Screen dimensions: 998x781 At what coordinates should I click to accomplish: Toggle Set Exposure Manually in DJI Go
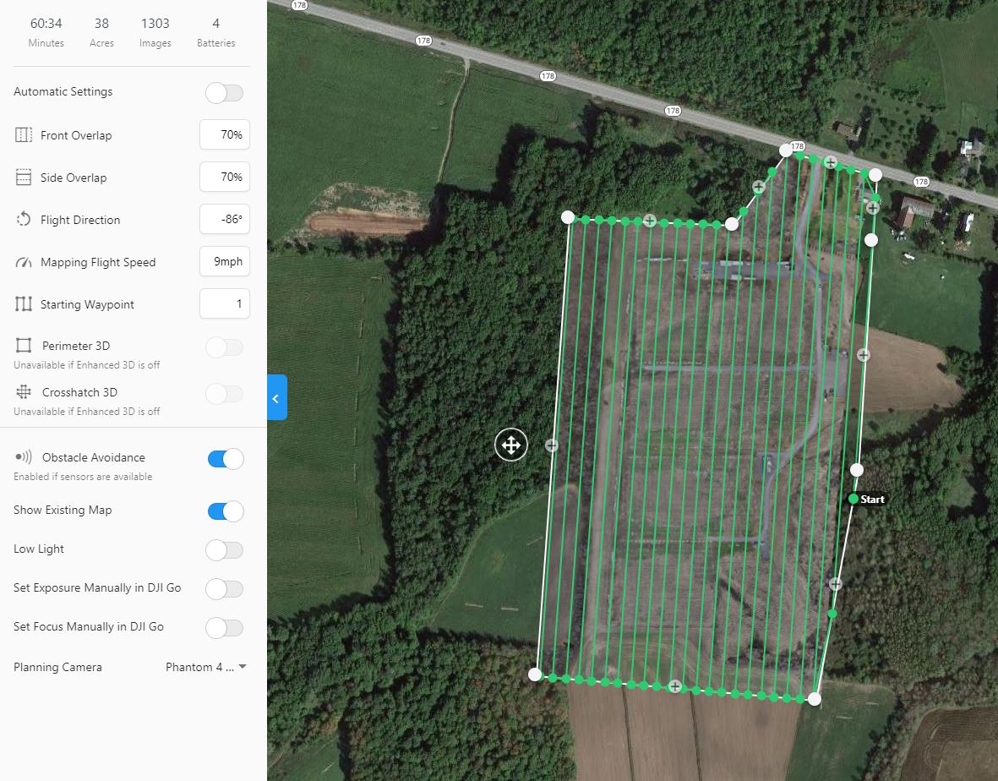tap(225, 589)
